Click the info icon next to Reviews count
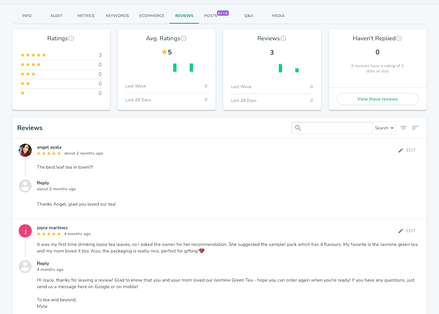Screen dimensions: 439x314 283,38
